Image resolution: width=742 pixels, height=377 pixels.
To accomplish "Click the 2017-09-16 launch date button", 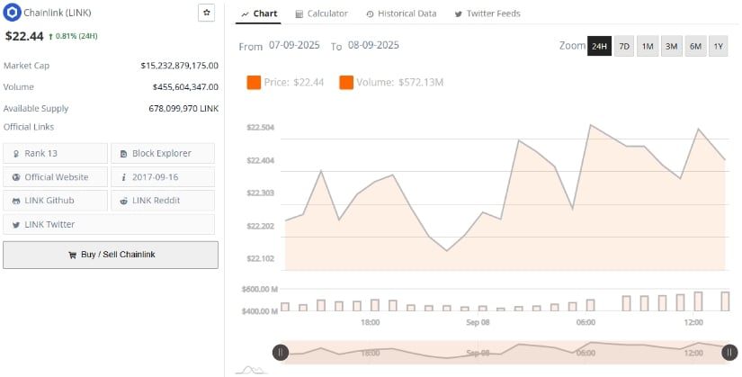I will coord(162,177).
